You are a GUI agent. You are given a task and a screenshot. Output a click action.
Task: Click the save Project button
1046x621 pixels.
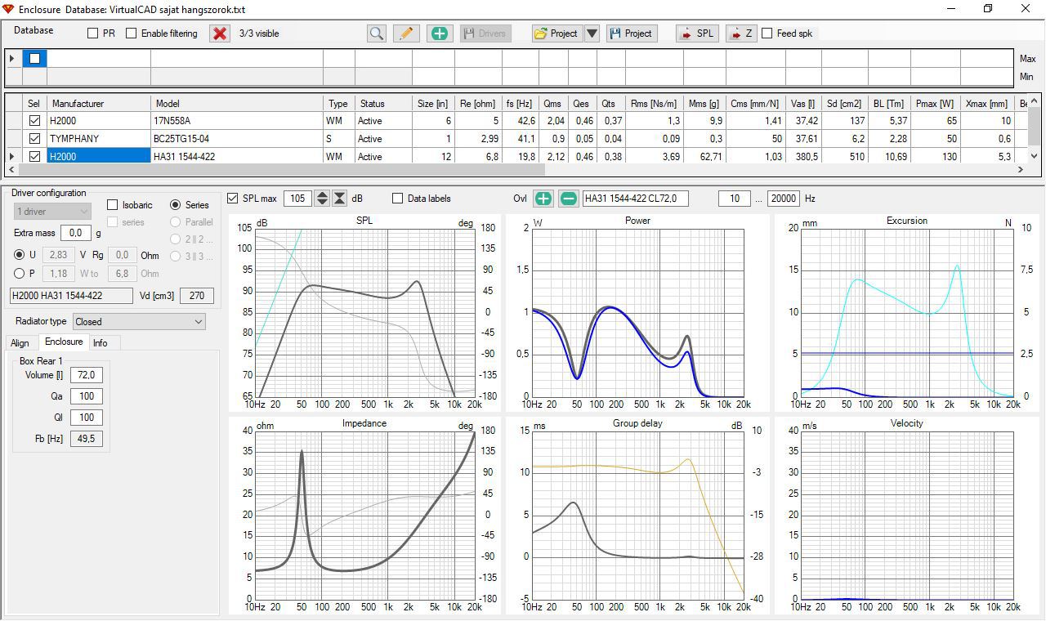631,34
